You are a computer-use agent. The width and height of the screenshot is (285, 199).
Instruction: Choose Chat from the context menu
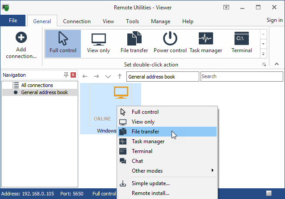[167, 161]
